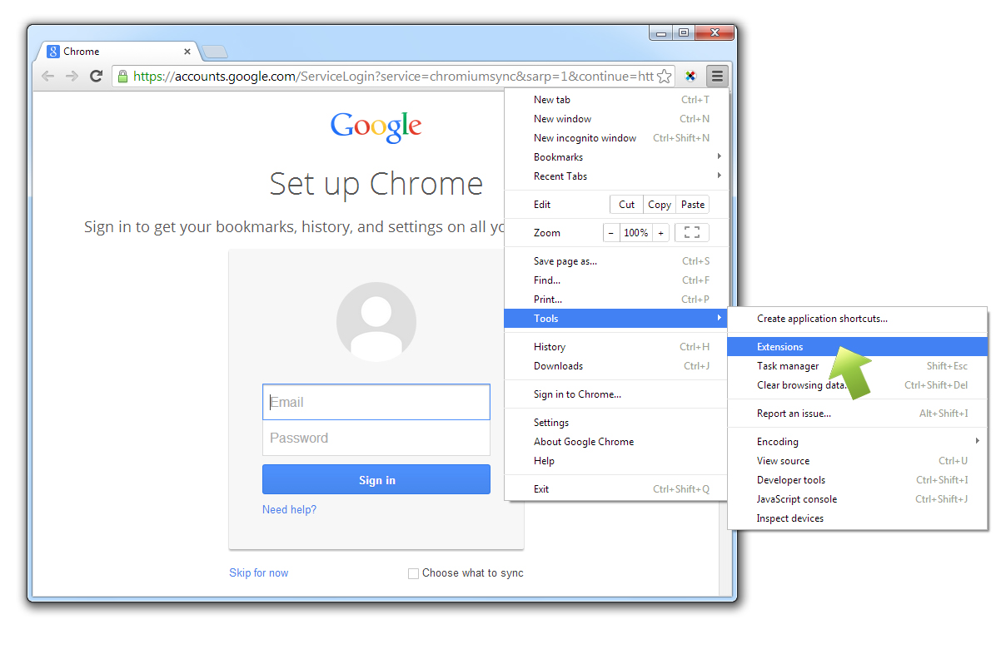Click the 100% zoom level value
Screen dimensions: 1006x659
click(636, 233)
